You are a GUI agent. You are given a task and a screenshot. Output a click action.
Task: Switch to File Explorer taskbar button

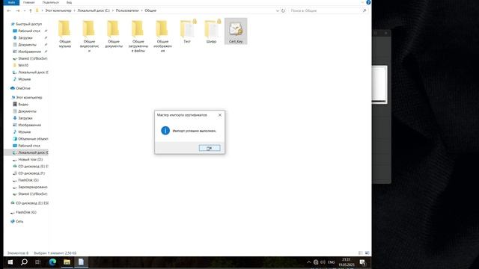pos(67,262)
